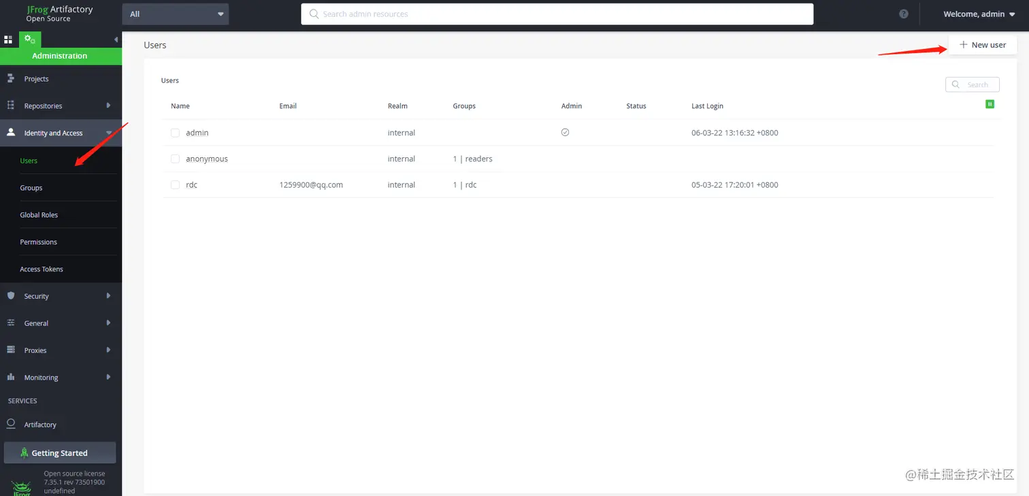The height and width of the screenshot is (496, 1029).
Task: Tick the checkbox for the anonymous user
Action: coord(175,159)
